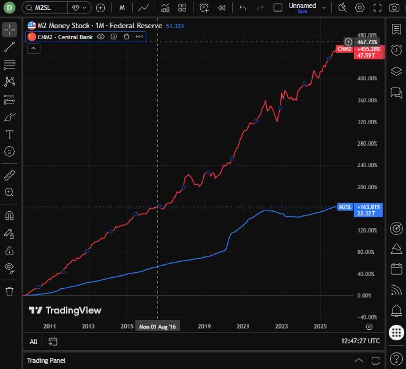Image resolution: width=406 pixels, height=369 pixels.
Task: Open the line chart type menu
Action: click(x=143, y=8)
